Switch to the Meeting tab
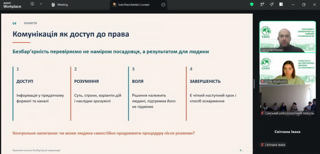This screenshot has width=320, height=154. click(59, 5)
